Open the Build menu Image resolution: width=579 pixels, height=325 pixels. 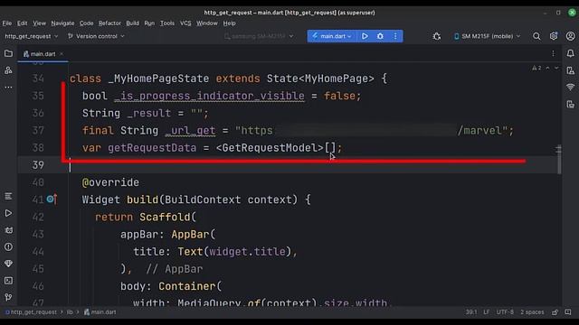tap(133, 23)
